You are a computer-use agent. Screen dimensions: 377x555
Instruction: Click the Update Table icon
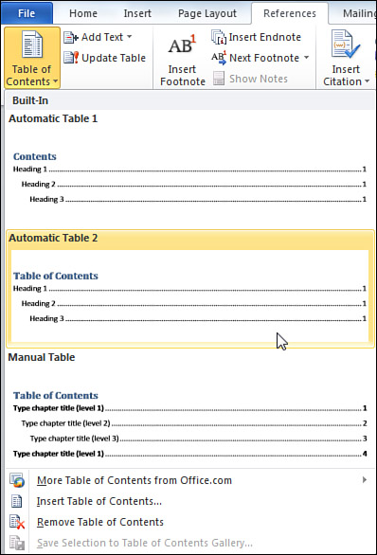click(71, 58)
